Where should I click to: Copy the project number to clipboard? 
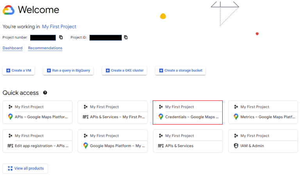61,37
